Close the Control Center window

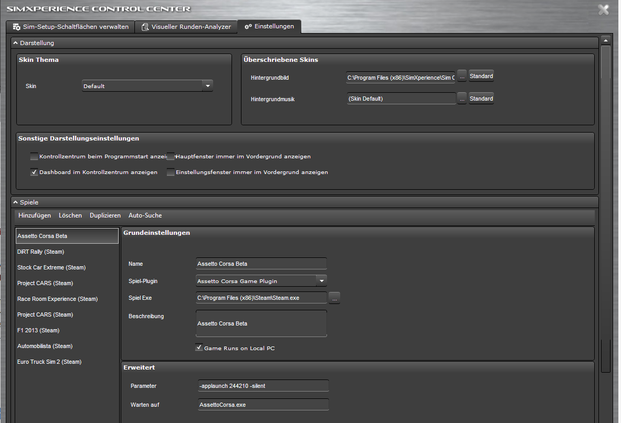[604, 9]
